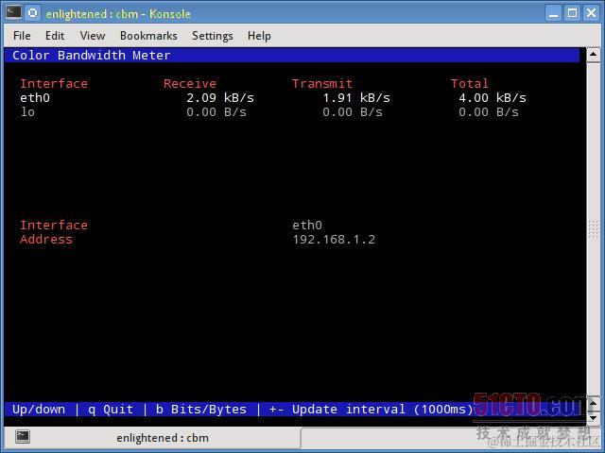The width and height of the screenshot is (605, 453).
Task: Click 'q Quit' in the status line
Action: [111, 409]
